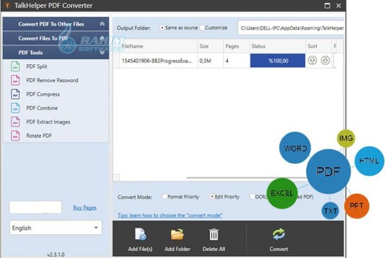Select Customize output folder option
385x258 pixels.
coord(202,28)
